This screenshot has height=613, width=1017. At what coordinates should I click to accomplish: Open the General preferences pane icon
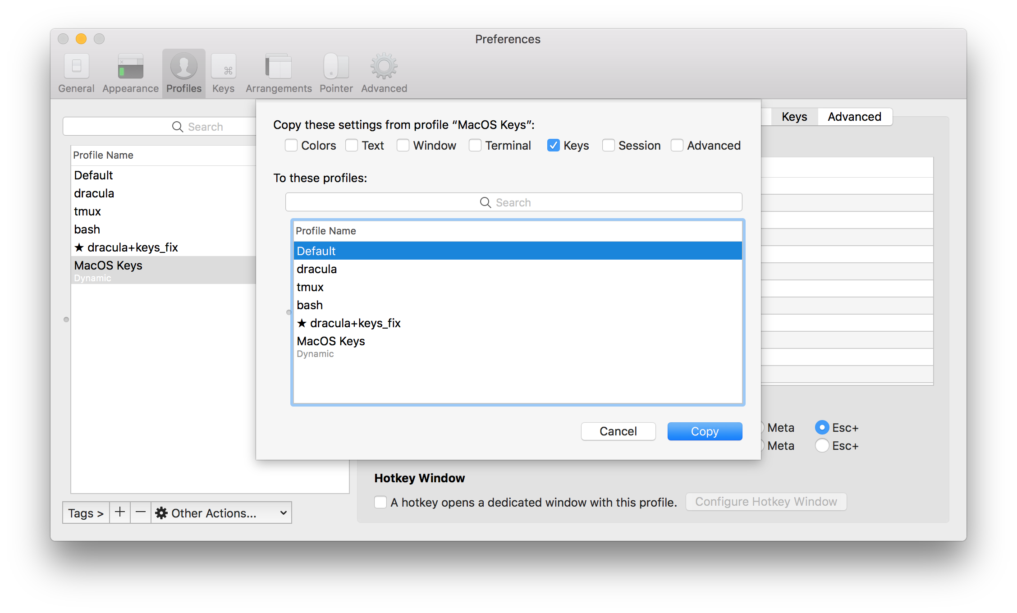tap(76, 67)
